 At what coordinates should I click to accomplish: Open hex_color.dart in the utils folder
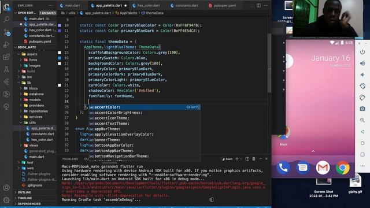pyautogui.click(x=42, y=140)
